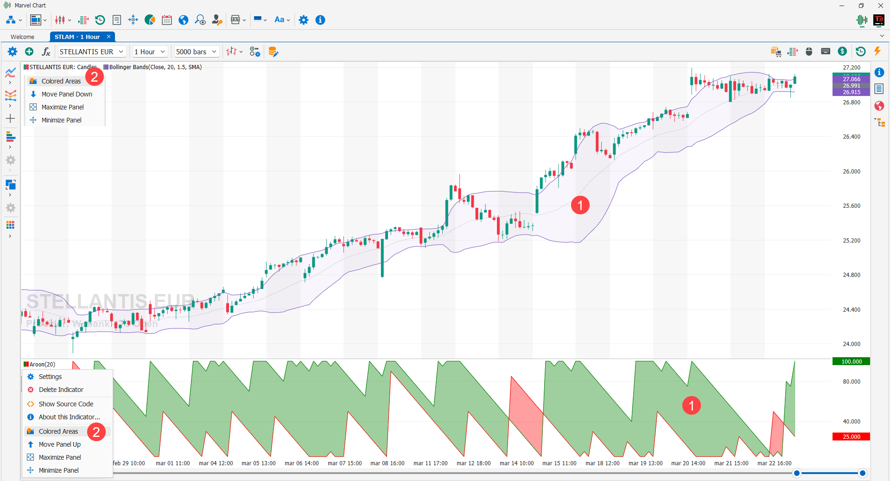890x481 pixels.
Task: Open the network structure icon in top toolbar
Action: (11, 20)
